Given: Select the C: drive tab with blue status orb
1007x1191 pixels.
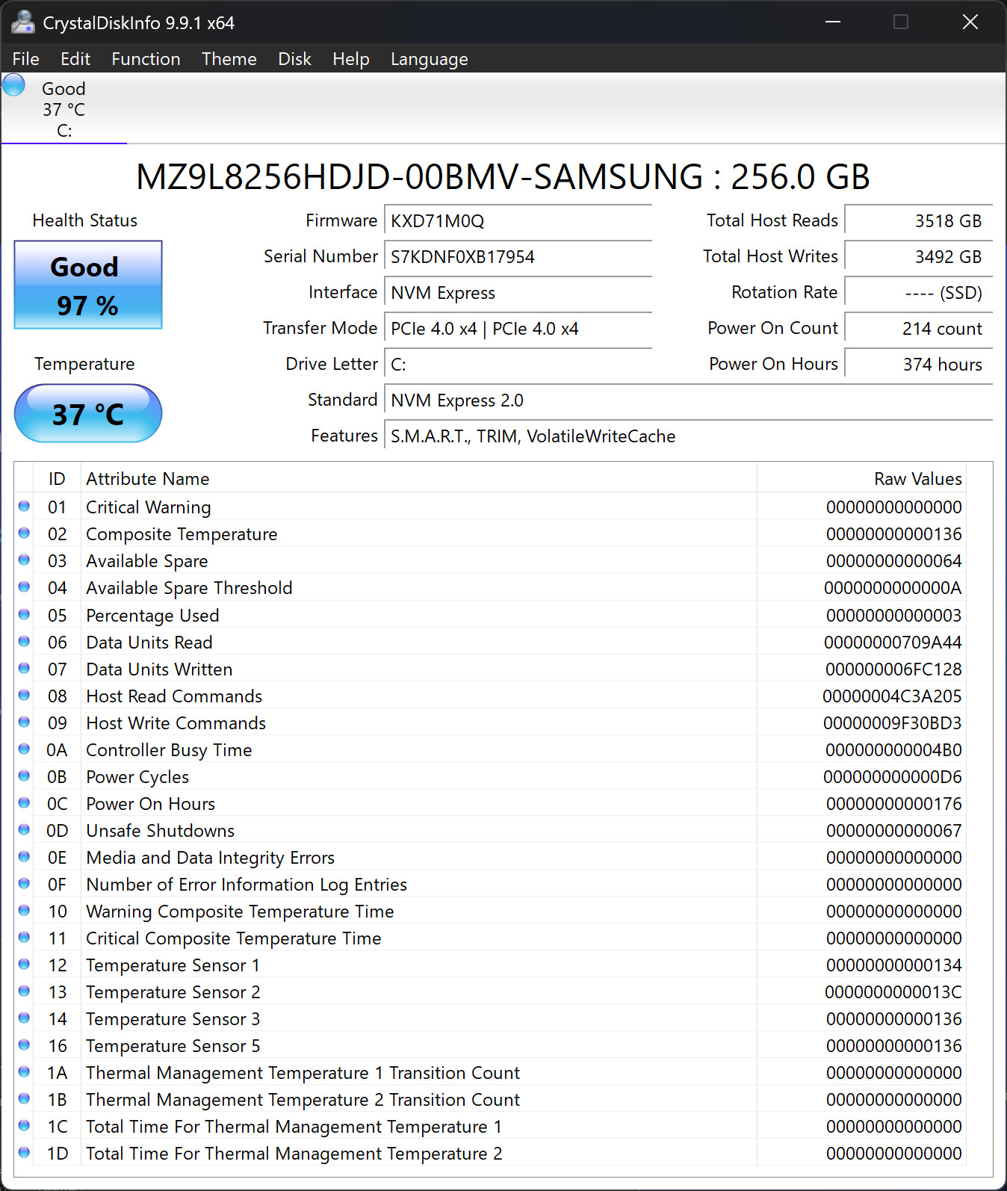Looking at the screenshot, I should 64,109.
